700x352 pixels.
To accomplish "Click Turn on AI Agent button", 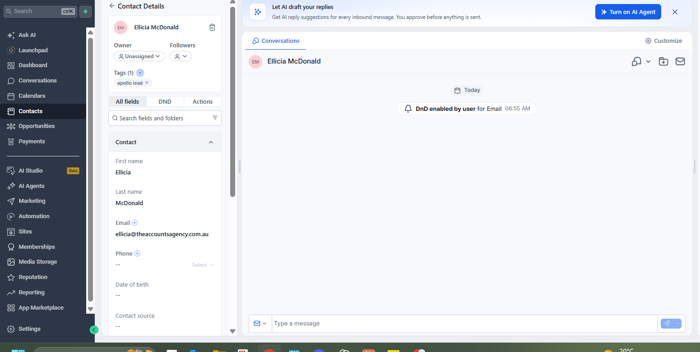I will [x=628, y=12].
